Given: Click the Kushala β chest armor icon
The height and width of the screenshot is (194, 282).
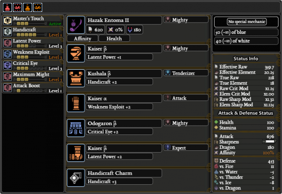Looking at the screenshot, I should point(76,78).
